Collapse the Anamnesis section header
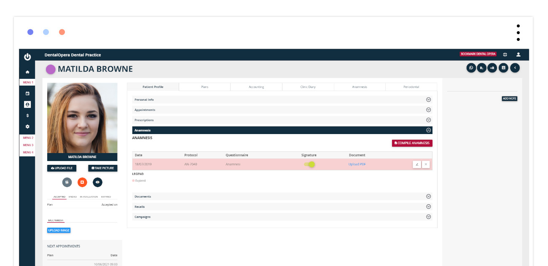Image resolution: width=548 pixels, height=266 pixels. point(428,131)
